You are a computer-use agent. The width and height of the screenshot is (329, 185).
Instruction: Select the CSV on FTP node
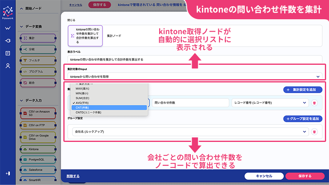(x=38, y=125)
